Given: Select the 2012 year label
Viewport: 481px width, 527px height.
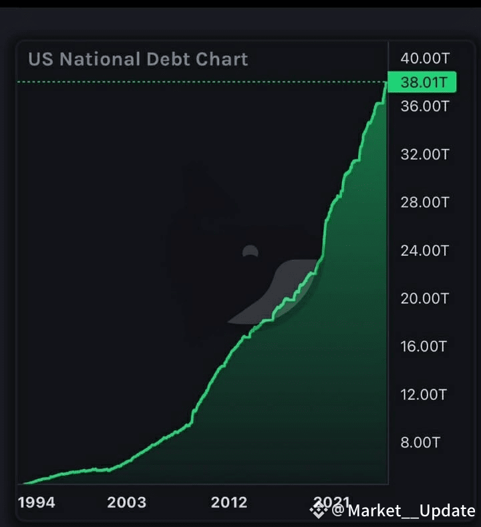Looking at the screenshot, I should click(229, 503).
